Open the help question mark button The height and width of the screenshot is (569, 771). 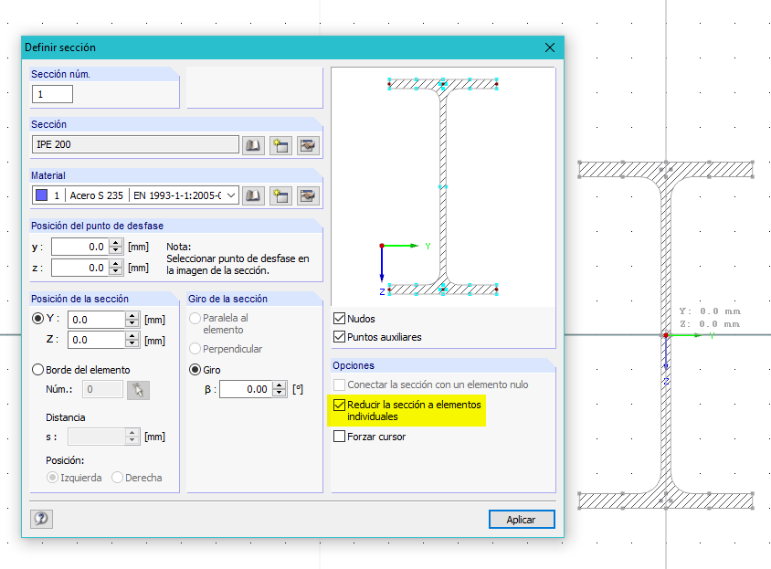41,519
